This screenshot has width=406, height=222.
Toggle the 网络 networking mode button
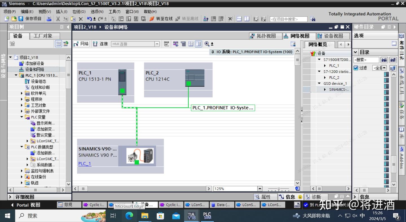click(81, 44)
